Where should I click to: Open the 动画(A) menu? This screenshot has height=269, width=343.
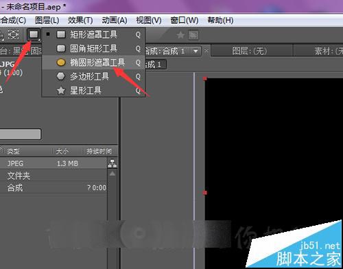point(115,21)
